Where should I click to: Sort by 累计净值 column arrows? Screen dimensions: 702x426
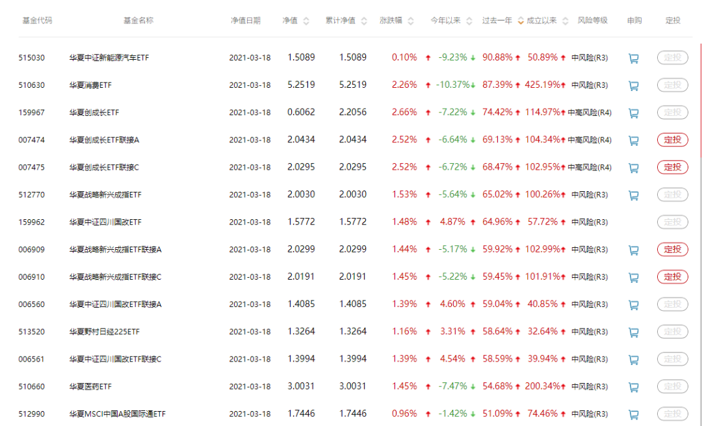364,21
